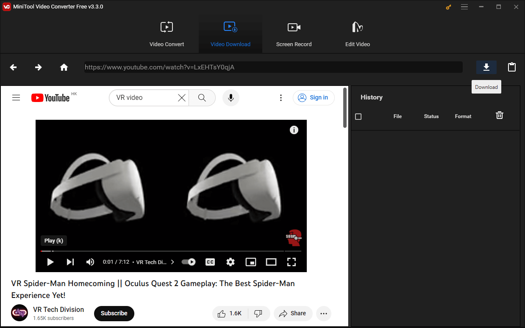Select the Video Download tab
The width and height of the screenshot is (525, 328).
tap(230, 34)
